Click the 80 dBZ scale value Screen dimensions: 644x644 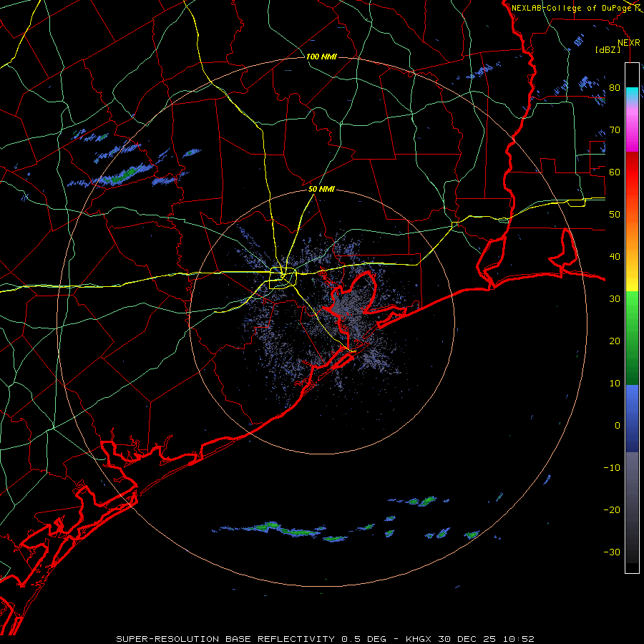tap(615, 88)
